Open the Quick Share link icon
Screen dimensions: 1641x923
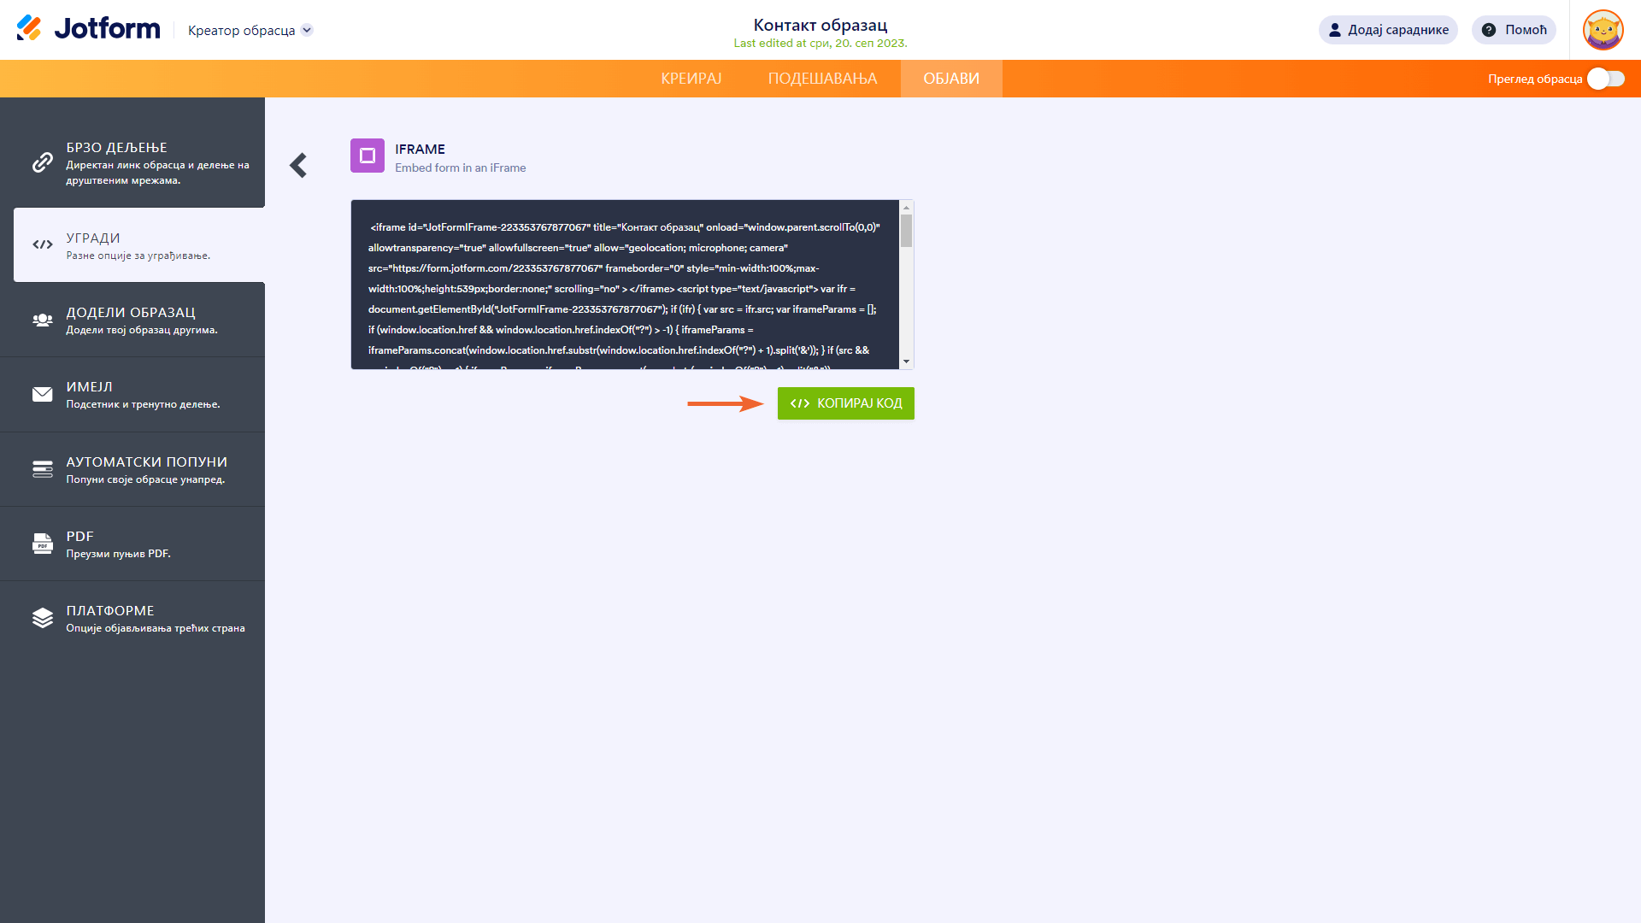click(x=42, y=162)
